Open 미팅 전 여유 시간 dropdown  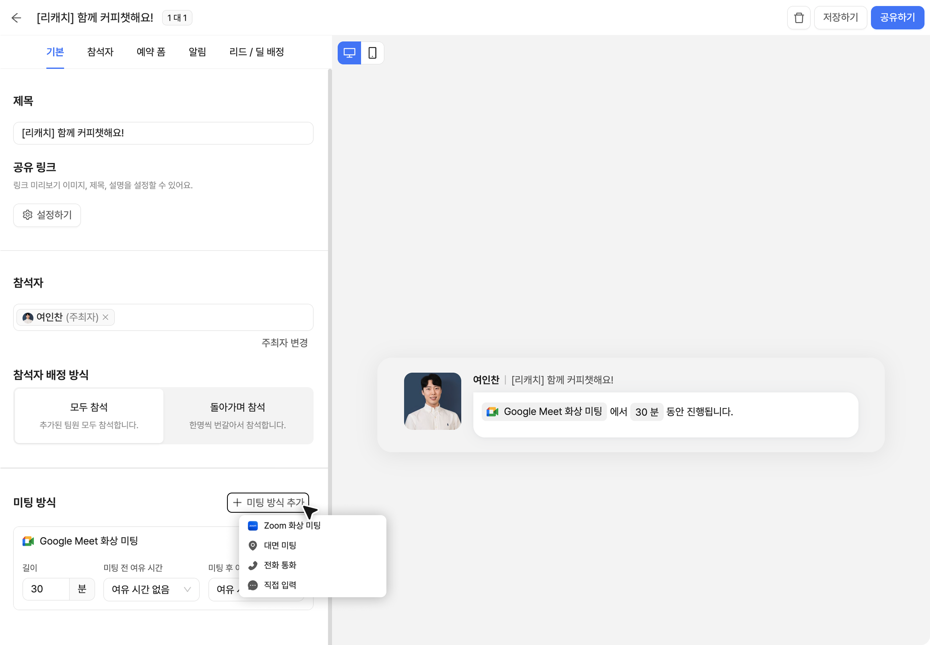click(x=151, y=589)
